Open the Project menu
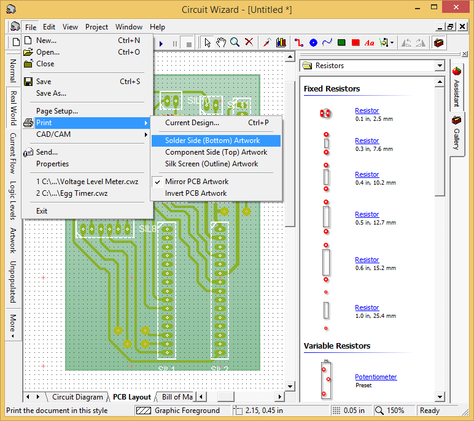This screenshot has width=474, height=421. pos(96,27)
